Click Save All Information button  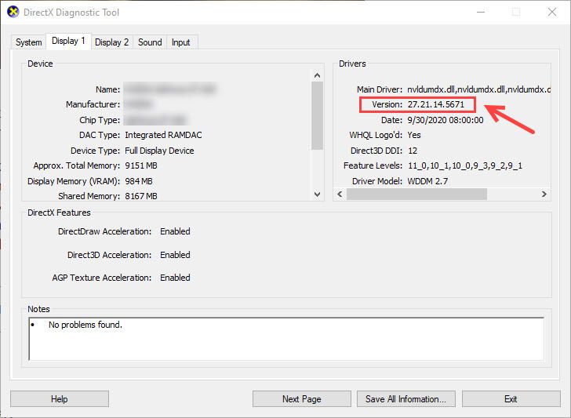[406, 399]
